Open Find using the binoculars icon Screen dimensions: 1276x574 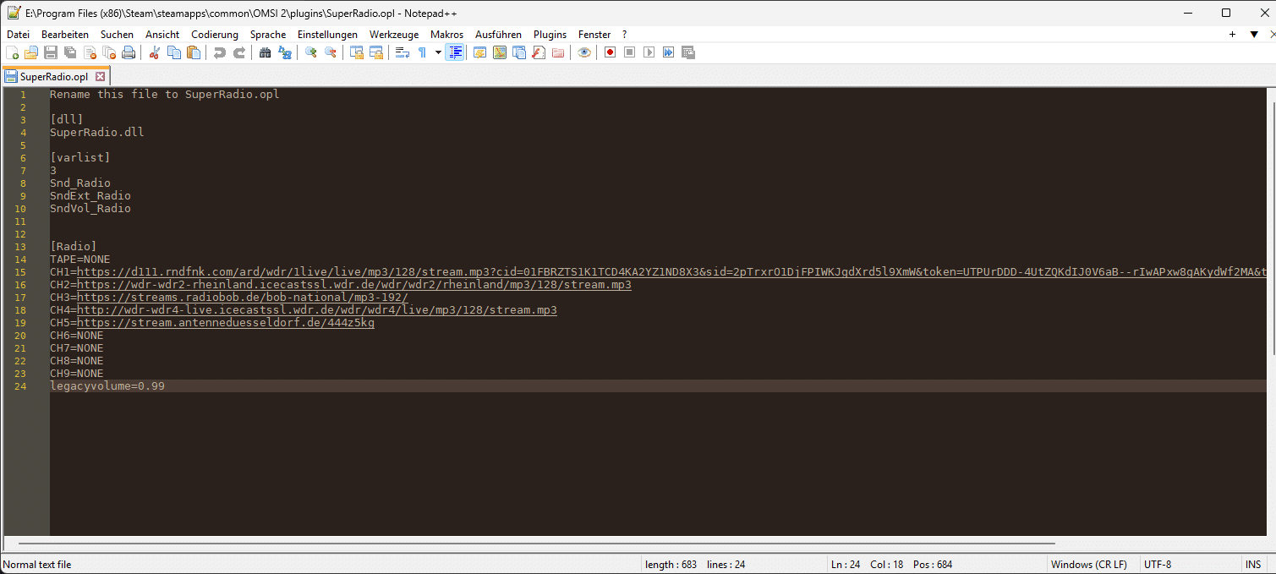point(265,52)
